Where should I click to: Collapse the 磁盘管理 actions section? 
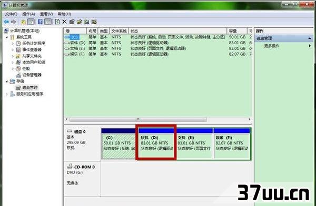(310, 38)
